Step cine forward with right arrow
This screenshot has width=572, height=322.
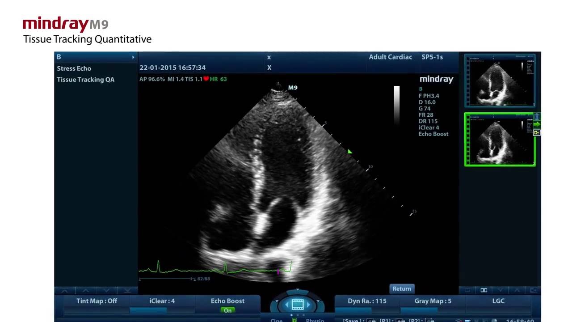click(308, 305)
